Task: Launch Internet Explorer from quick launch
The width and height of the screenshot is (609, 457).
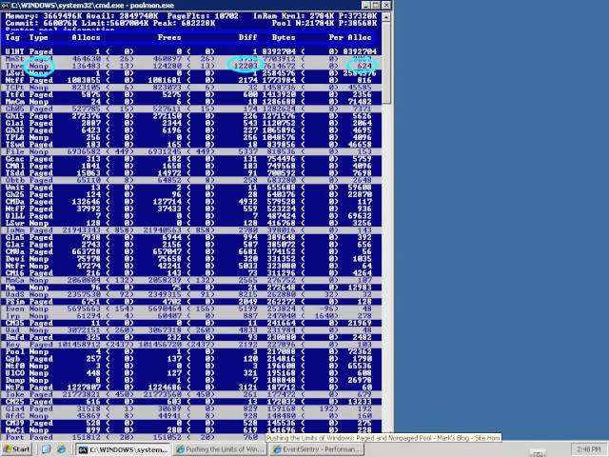Action: point(61,449)
